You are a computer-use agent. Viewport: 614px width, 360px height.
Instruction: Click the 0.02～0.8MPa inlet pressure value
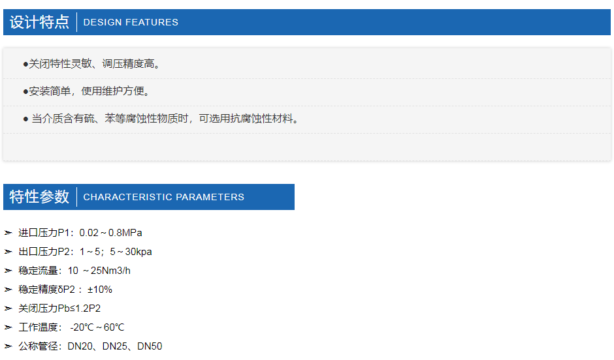pos(111,233)
